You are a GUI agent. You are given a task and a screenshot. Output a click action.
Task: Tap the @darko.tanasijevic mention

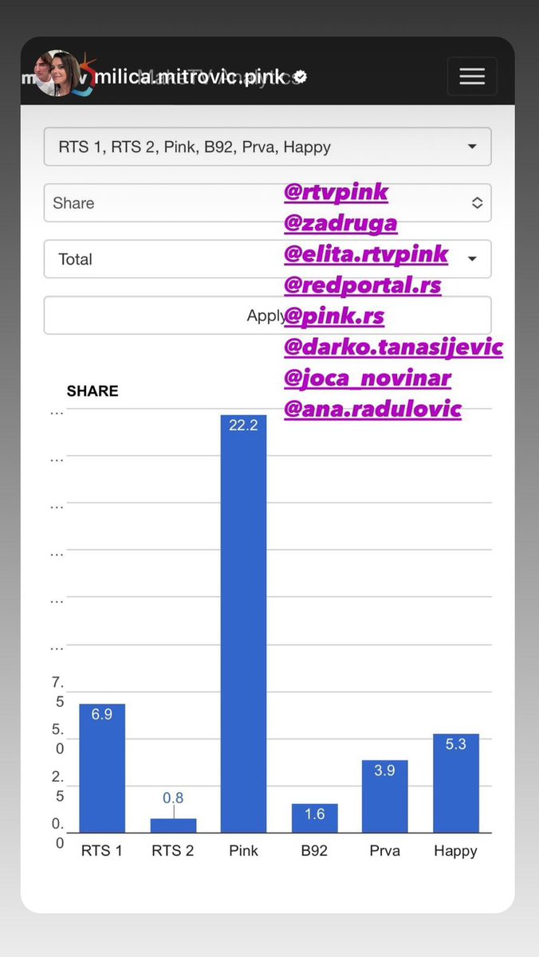click(394, 347)
